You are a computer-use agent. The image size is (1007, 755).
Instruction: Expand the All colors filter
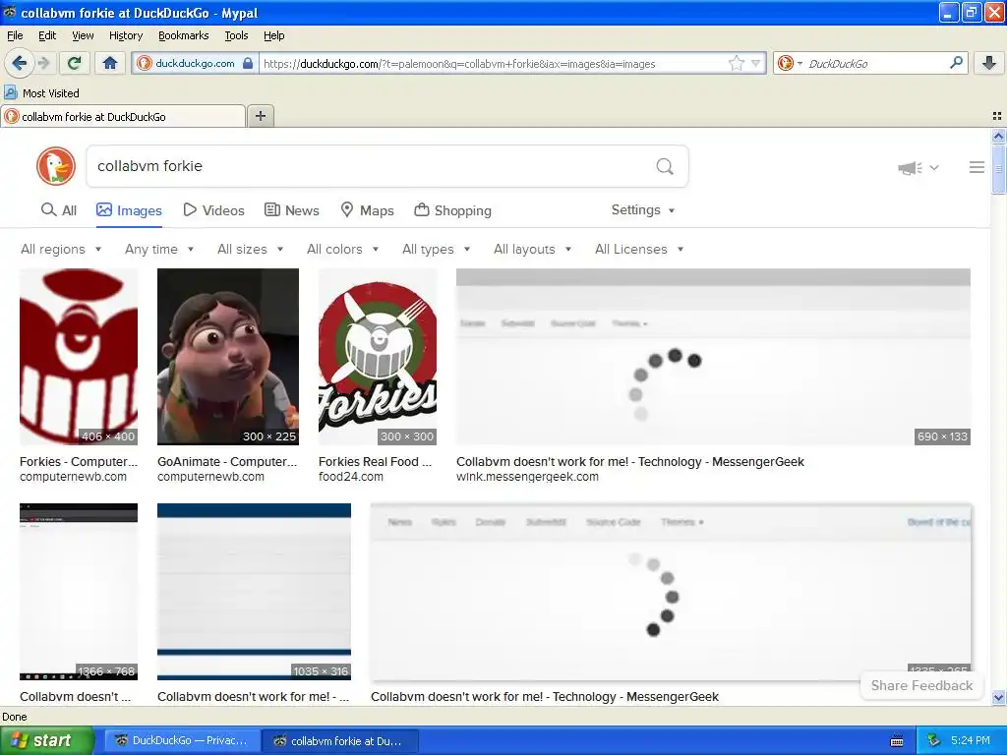pyautogui.click(x=343, y=249)
